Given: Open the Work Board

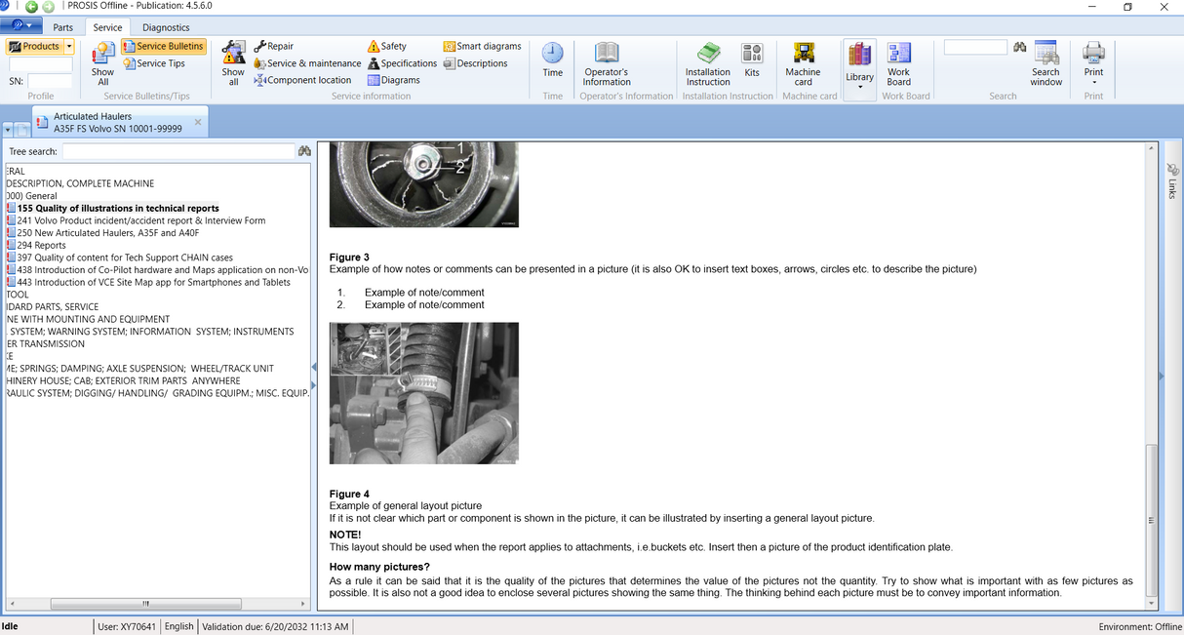Looking at the screenshot, I should 898,61.
